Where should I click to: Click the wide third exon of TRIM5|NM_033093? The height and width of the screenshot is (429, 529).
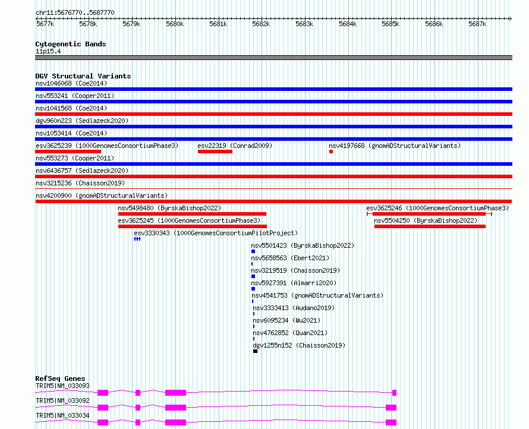pos(175,393)
